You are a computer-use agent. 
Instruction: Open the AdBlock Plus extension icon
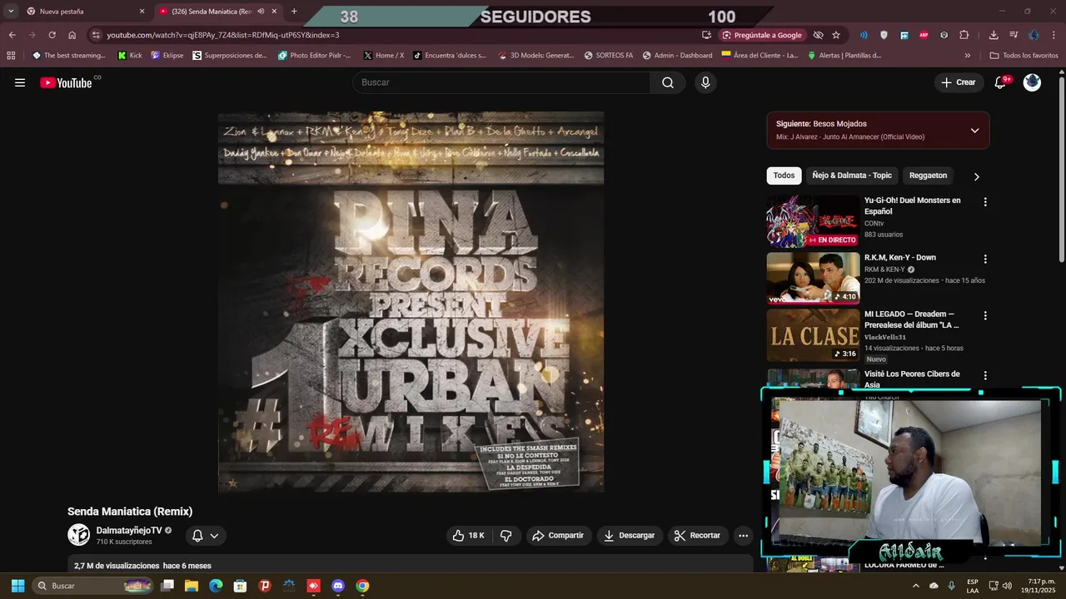924,35
